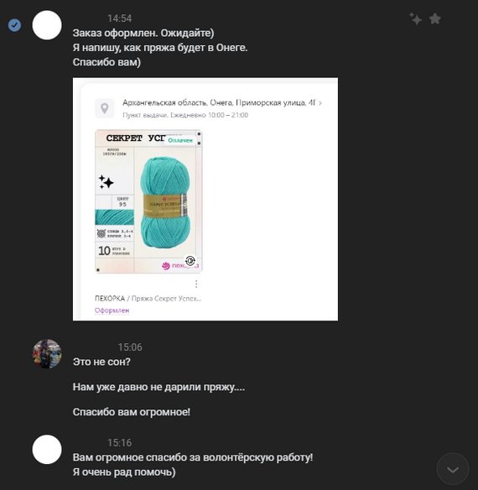478x490 pixels.
Task: Mark message as important with star icon
Action: pyautogui.click(x=434, y=18)
